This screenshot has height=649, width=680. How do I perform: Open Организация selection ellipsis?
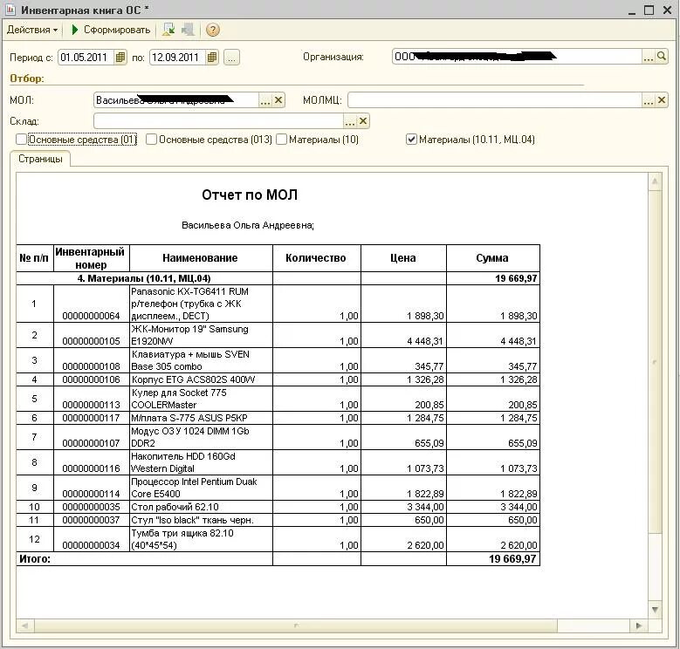[649, 57]
